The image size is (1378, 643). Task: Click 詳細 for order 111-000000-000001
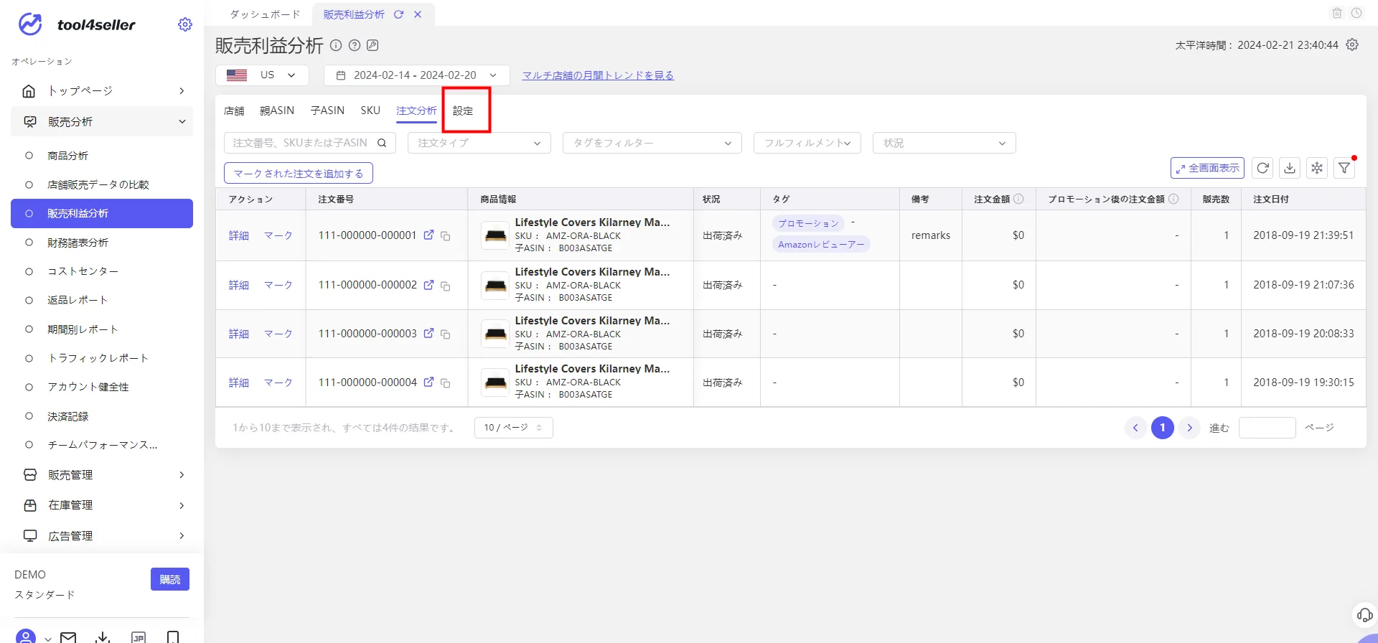[239, 235]
